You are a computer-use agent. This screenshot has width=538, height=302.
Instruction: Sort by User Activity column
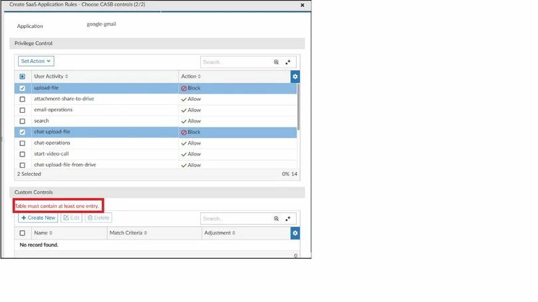coord(51,76)
